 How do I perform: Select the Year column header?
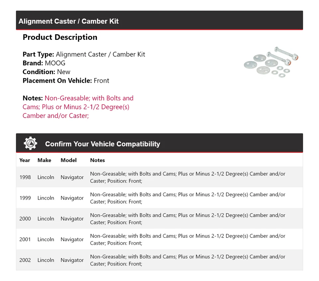pos(25,160)
